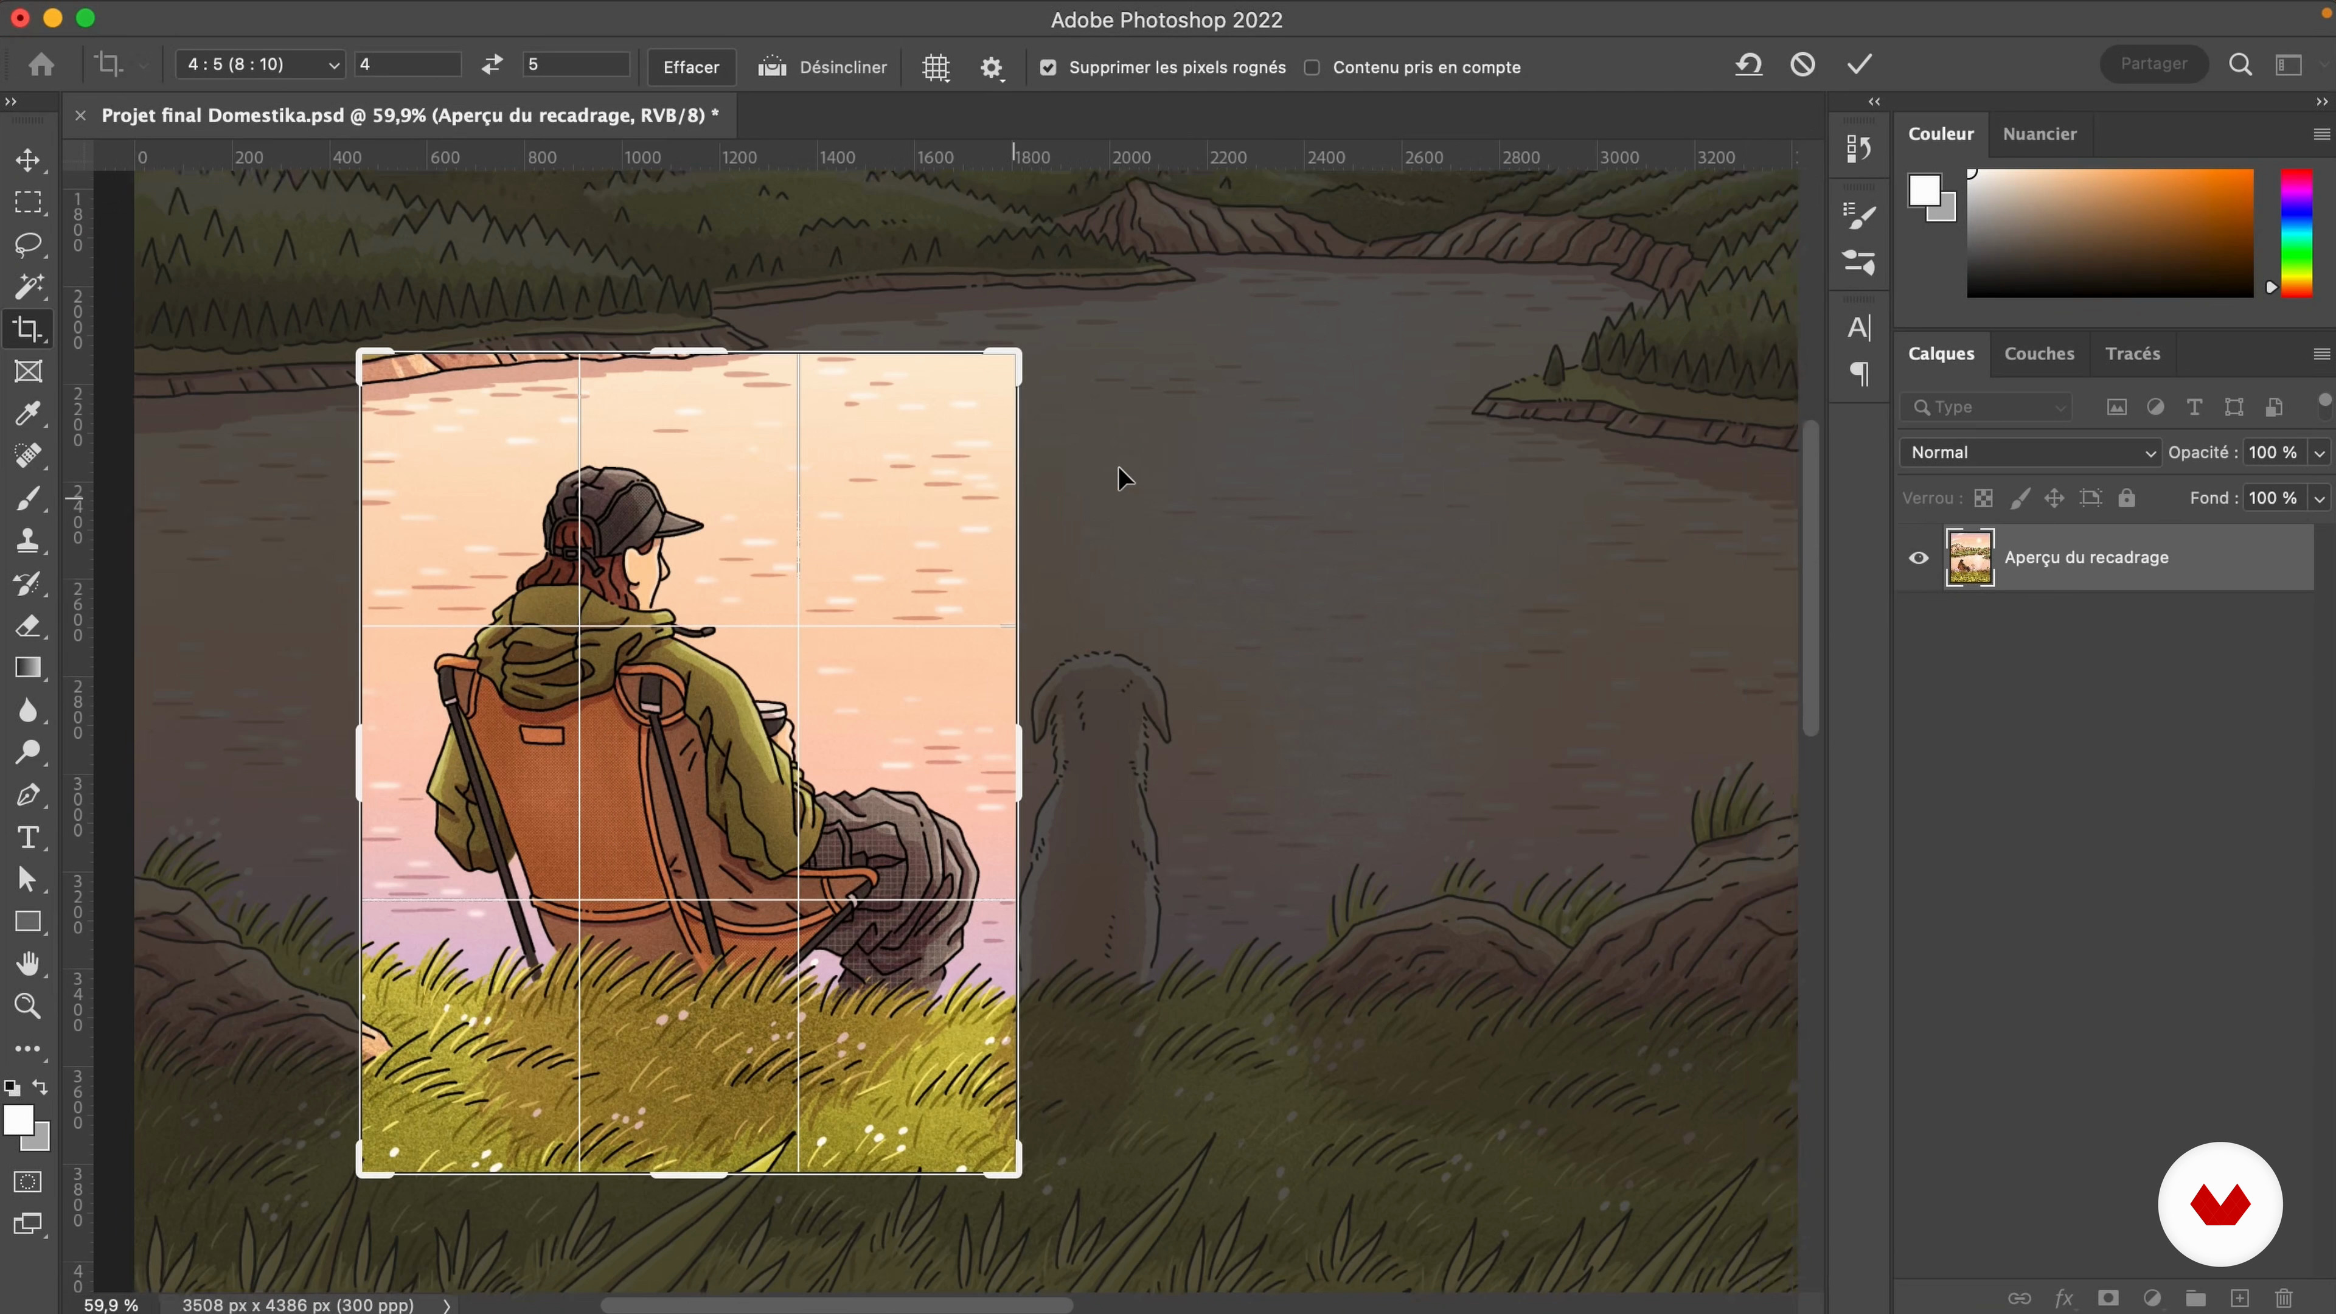
Task: Open crop overlay grid options
Action: [936, 68]
